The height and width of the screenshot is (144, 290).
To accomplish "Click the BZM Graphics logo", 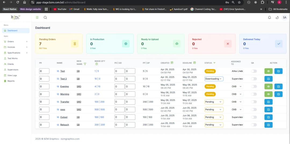I will (x=16, y=17).
